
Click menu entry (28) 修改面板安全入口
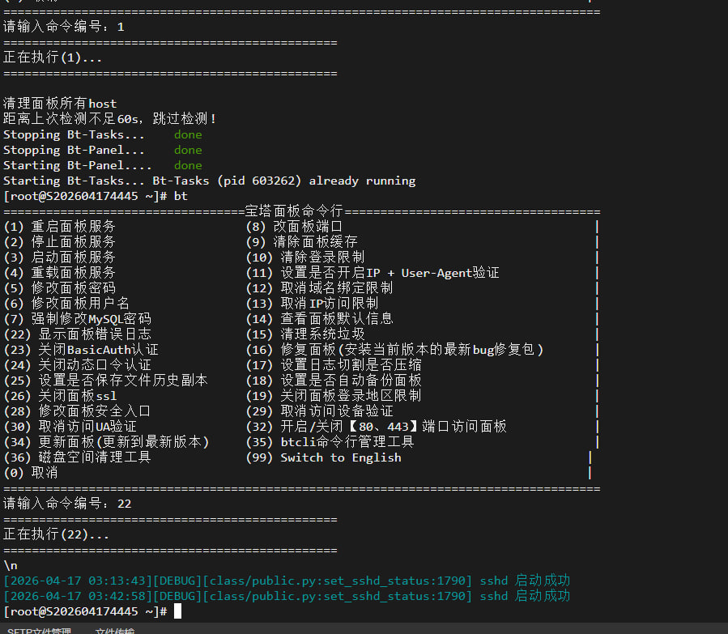click(77, 411)
